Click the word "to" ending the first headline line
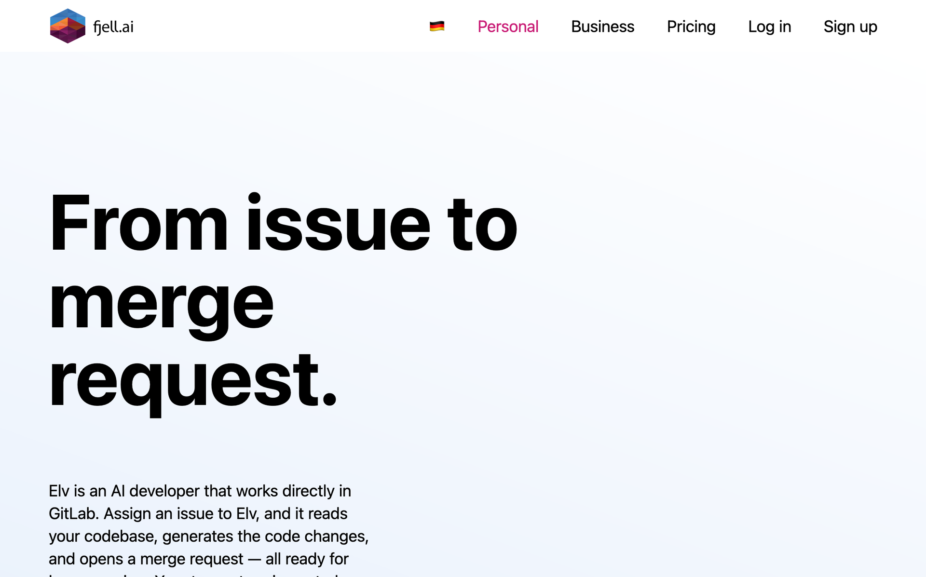 482,223
